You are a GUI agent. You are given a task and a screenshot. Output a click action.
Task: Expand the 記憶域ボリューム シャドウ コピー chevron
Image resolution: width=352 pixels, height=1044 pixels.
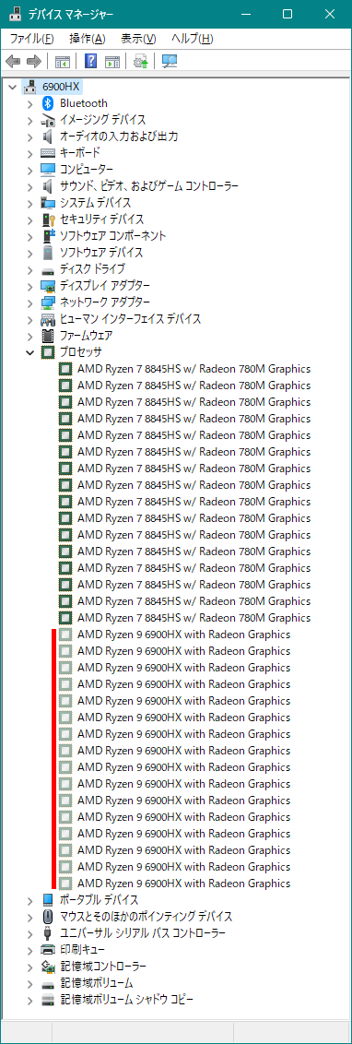[x=29, y=1000]
